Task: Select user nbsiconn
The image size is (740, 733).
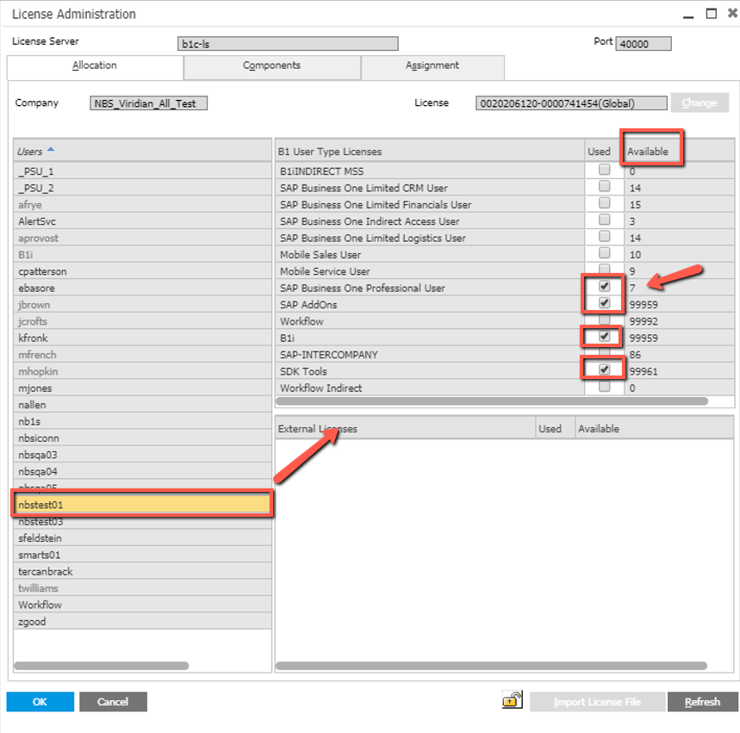Action: tap(142, 438)
